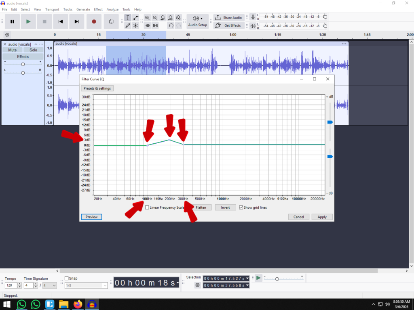Image resolution: width=414 pixels, height=310 pixels.
Task: Open time signature denominator dropdown
Action: (x=50, y=285)
